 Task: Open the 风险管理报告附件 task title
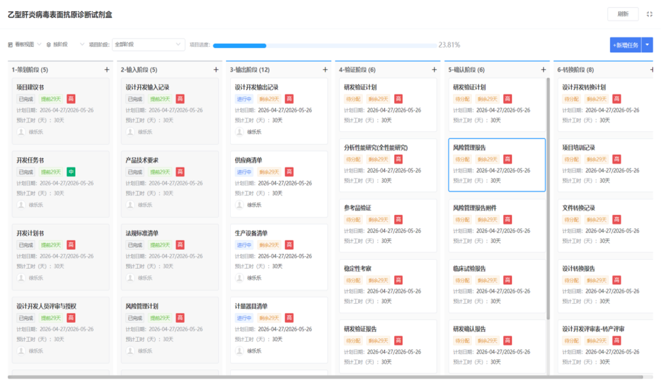(x=475, y=208)
